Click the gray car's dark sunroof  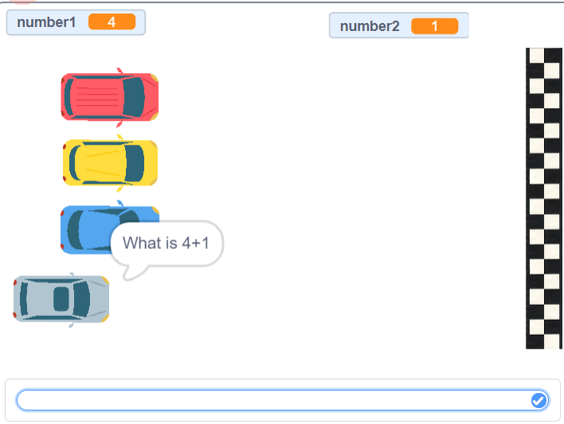click(61, 299)
